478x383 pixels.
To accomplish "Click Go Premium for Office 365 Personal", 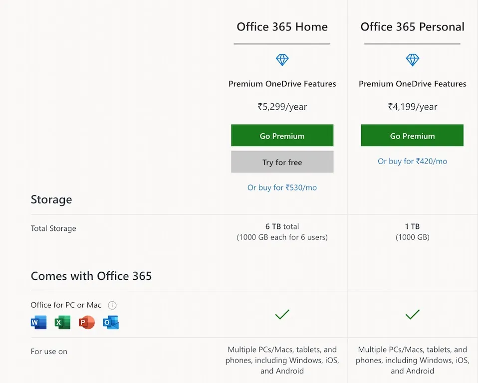I will pyautogui.click(x=413, y=135).
